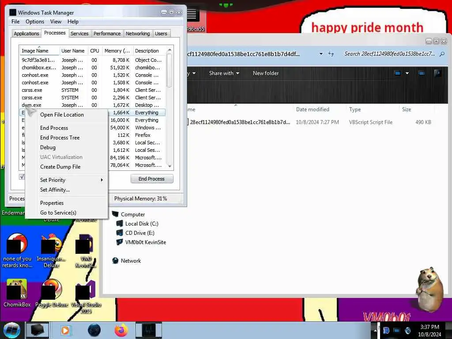
Task: Open the Windows Start orb
Action: (x=11, y=330)
